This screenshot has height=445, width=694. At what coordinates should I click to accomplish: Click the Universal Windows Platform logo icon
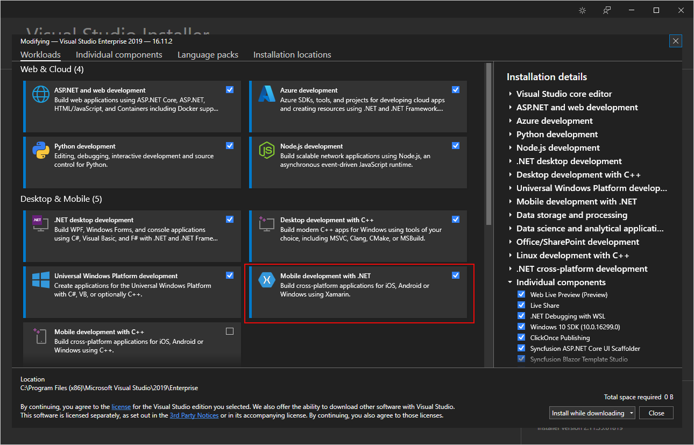click(x=41, y=280)
